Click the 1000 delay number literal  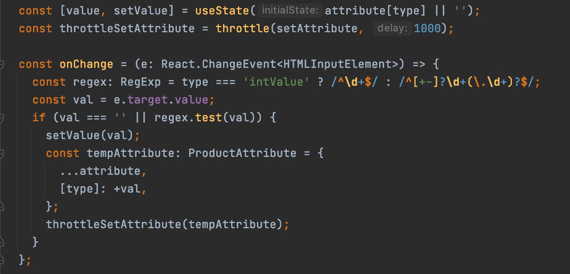427,29
